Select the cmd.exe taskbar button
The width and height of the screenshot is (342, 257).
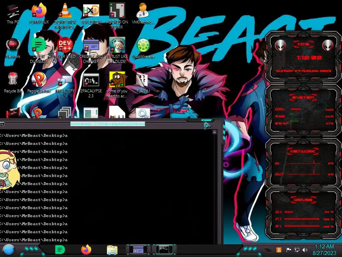point(164,250)
